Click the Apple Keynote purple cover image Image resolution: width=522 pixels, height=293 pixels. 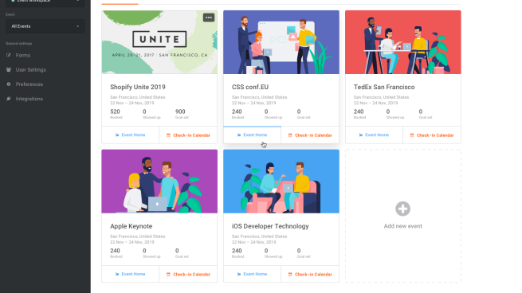159,182
